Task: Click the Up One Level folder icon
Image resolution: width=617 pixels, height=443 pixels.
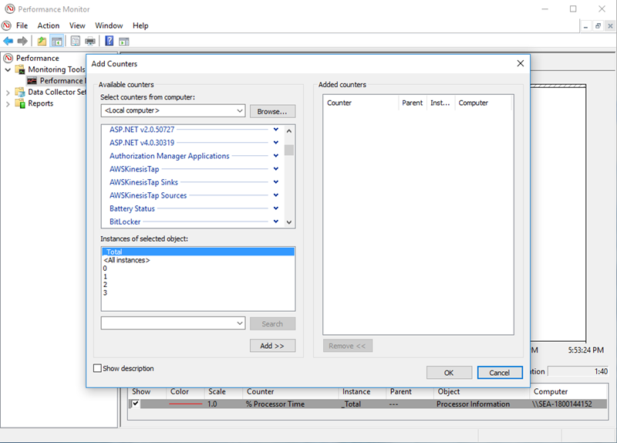Action: point(42,41)
